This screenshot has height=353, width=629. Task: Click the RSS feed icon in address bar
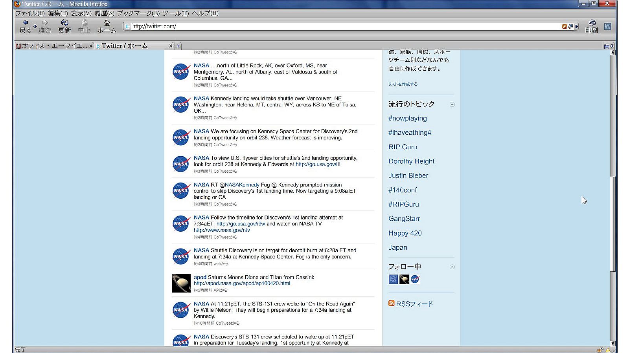[x=565, y=26]
